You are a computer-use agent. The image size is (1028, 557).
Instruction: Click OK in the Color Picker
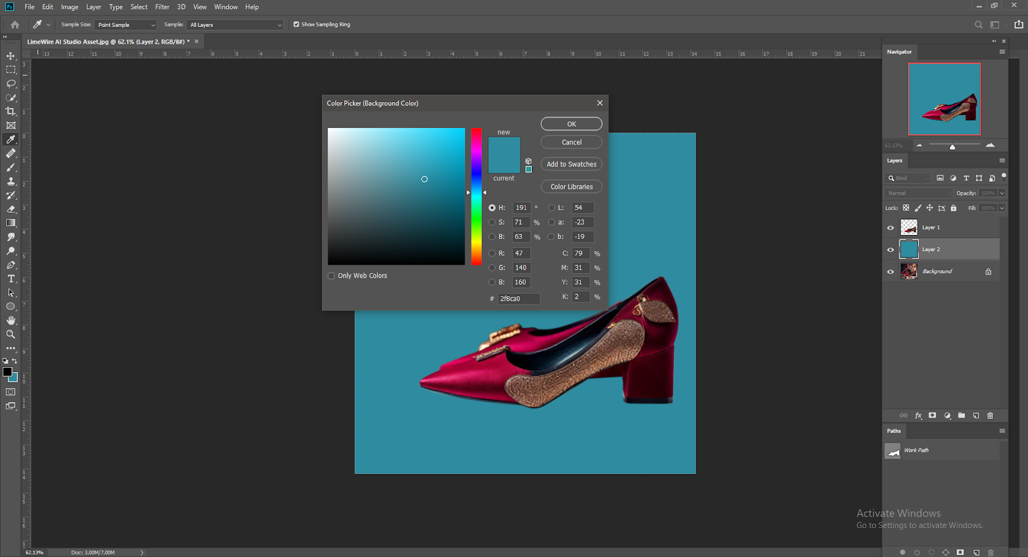[571, 124]
